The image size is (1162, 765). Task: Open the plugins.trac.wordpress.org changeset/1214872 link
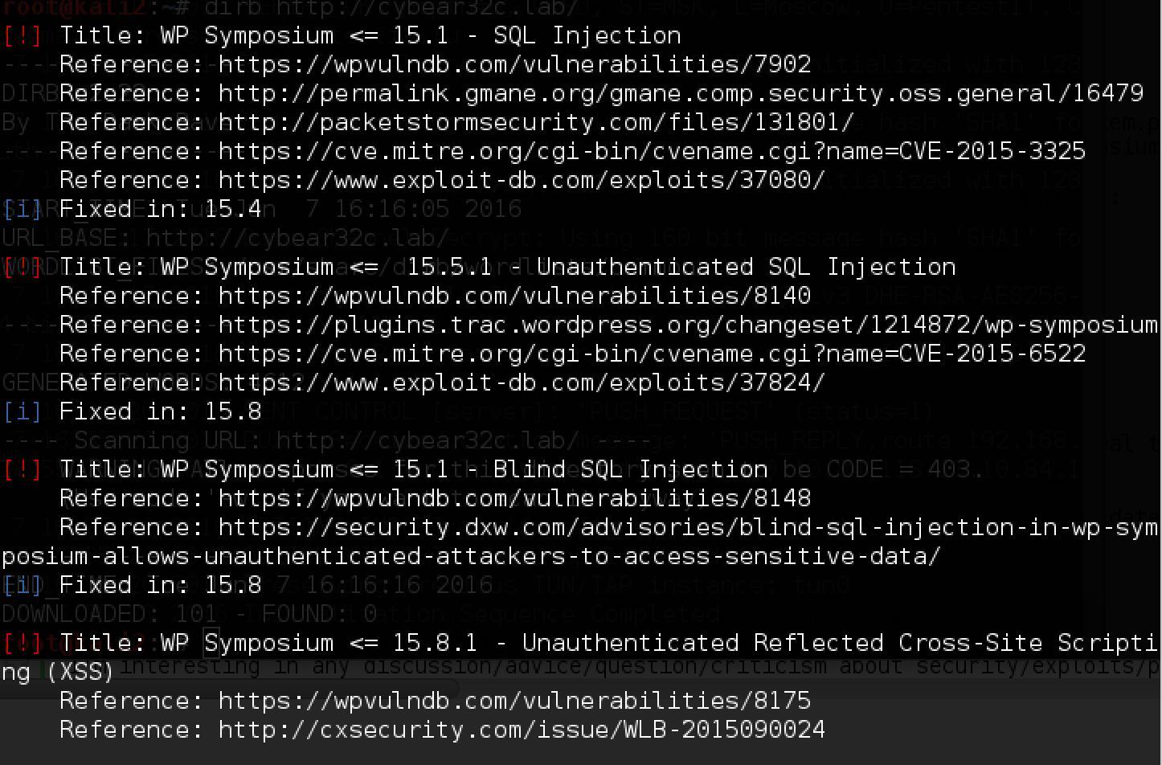pos(688,325)
